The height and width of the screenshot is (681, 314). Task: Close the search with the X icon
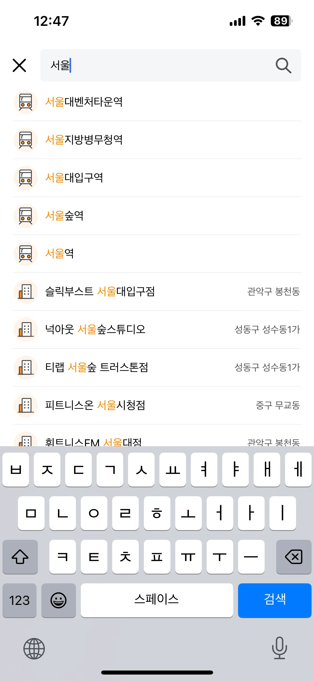(x=19, y=65)
